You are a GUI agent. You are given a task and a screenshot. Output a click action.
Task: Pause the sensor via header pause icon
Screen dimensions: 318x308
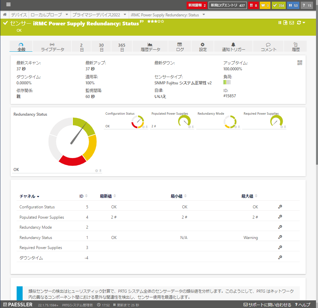280,23
